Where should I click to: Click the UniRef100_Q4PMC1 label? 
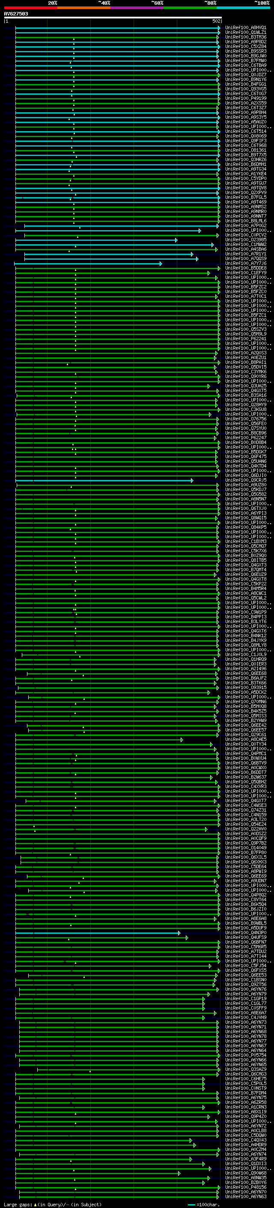pos(246,754)
